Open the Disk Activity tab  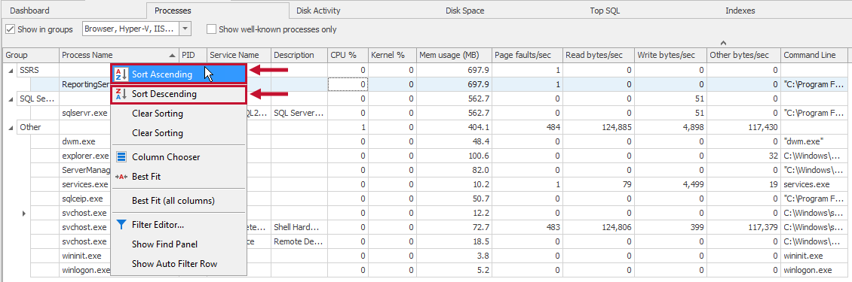click(x=318, y=11)
